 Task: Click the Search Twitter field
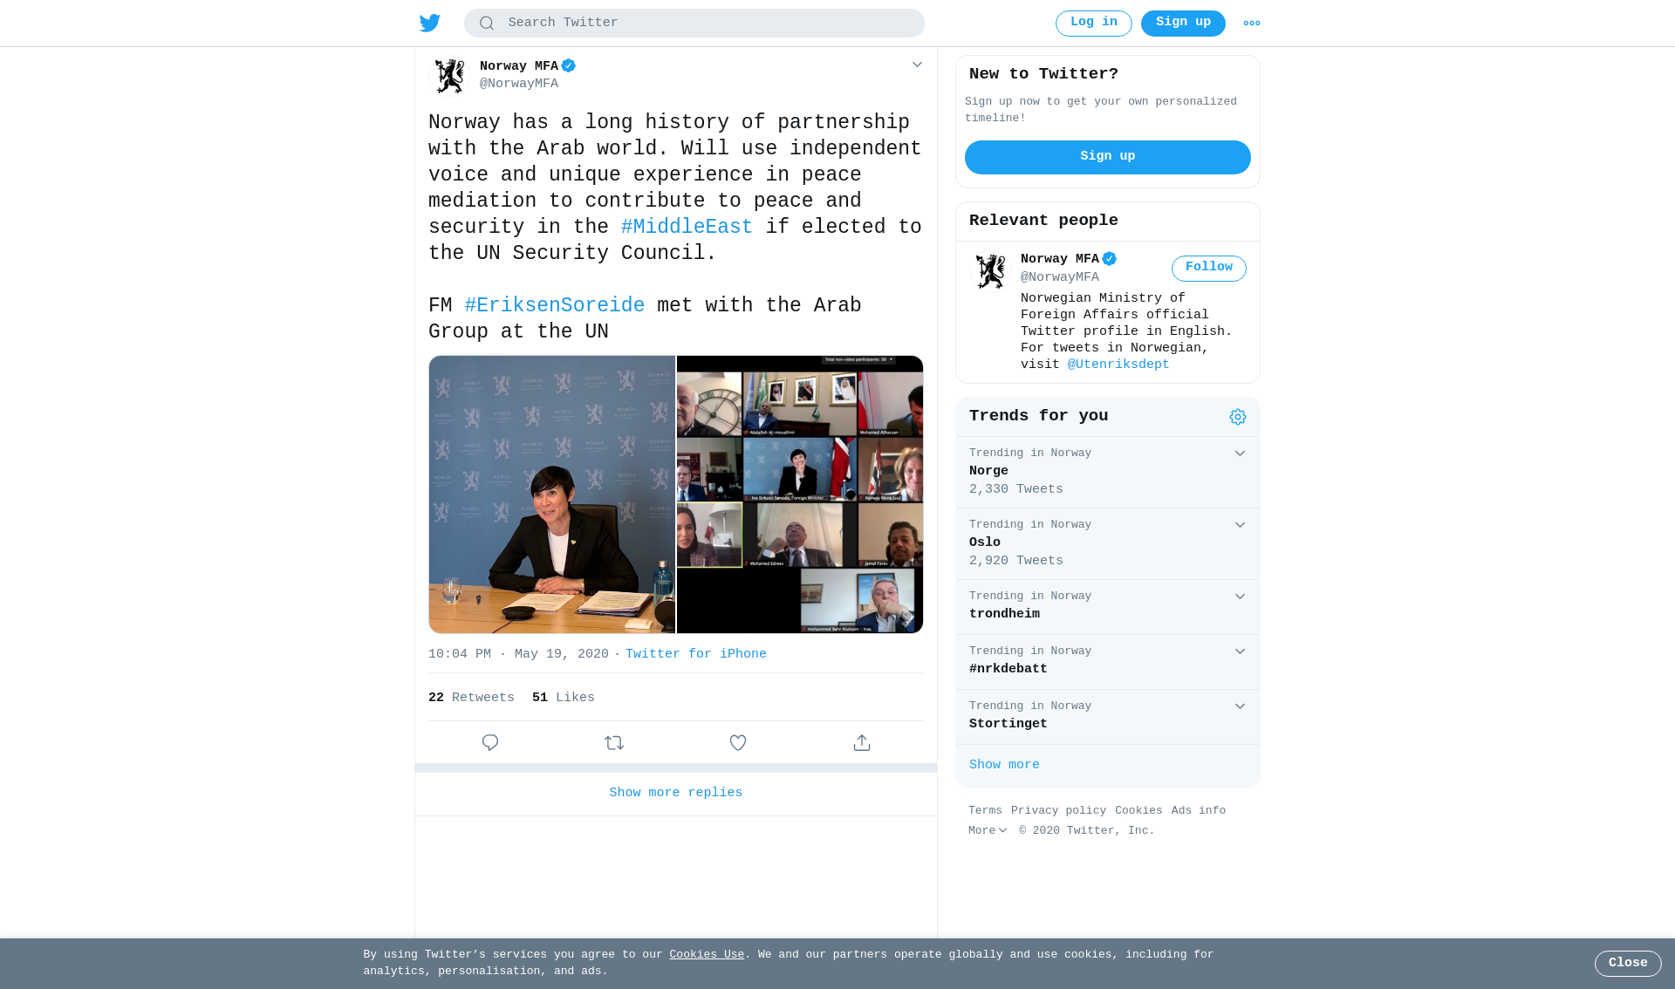coord(694,24)
